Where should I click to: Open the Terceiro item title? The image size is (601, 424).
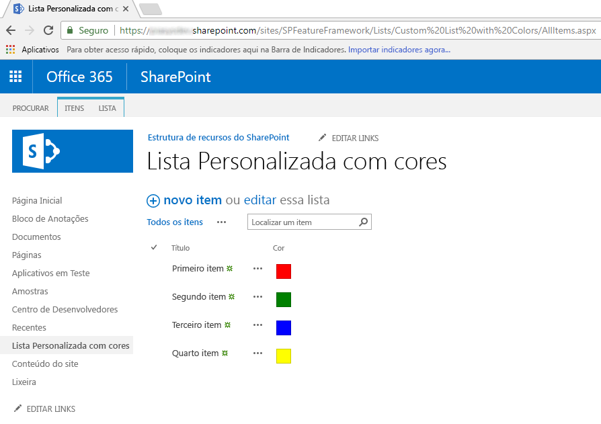pyautogui.click(x=196, y=325)
